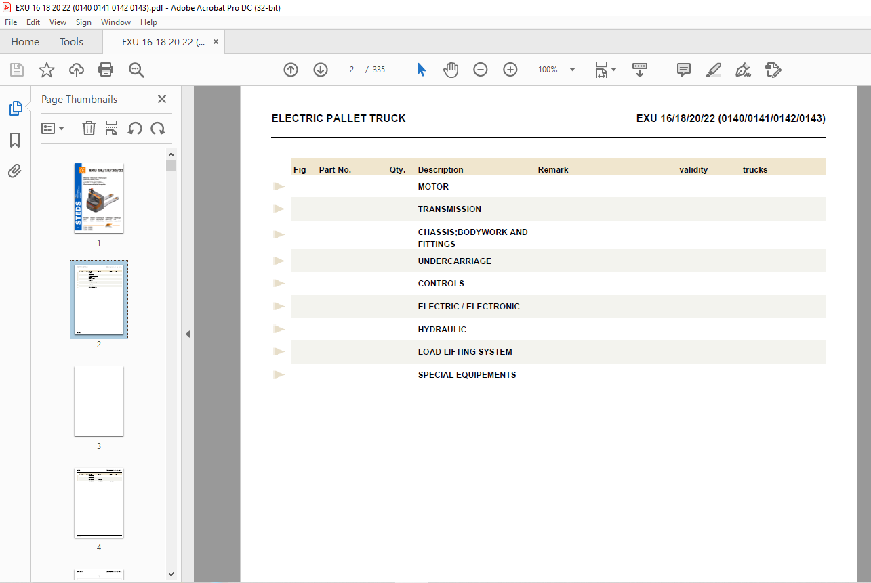Click the UNDERCARRIAGE entry
The height and width of the screenshot is (583, 871).
454,261
